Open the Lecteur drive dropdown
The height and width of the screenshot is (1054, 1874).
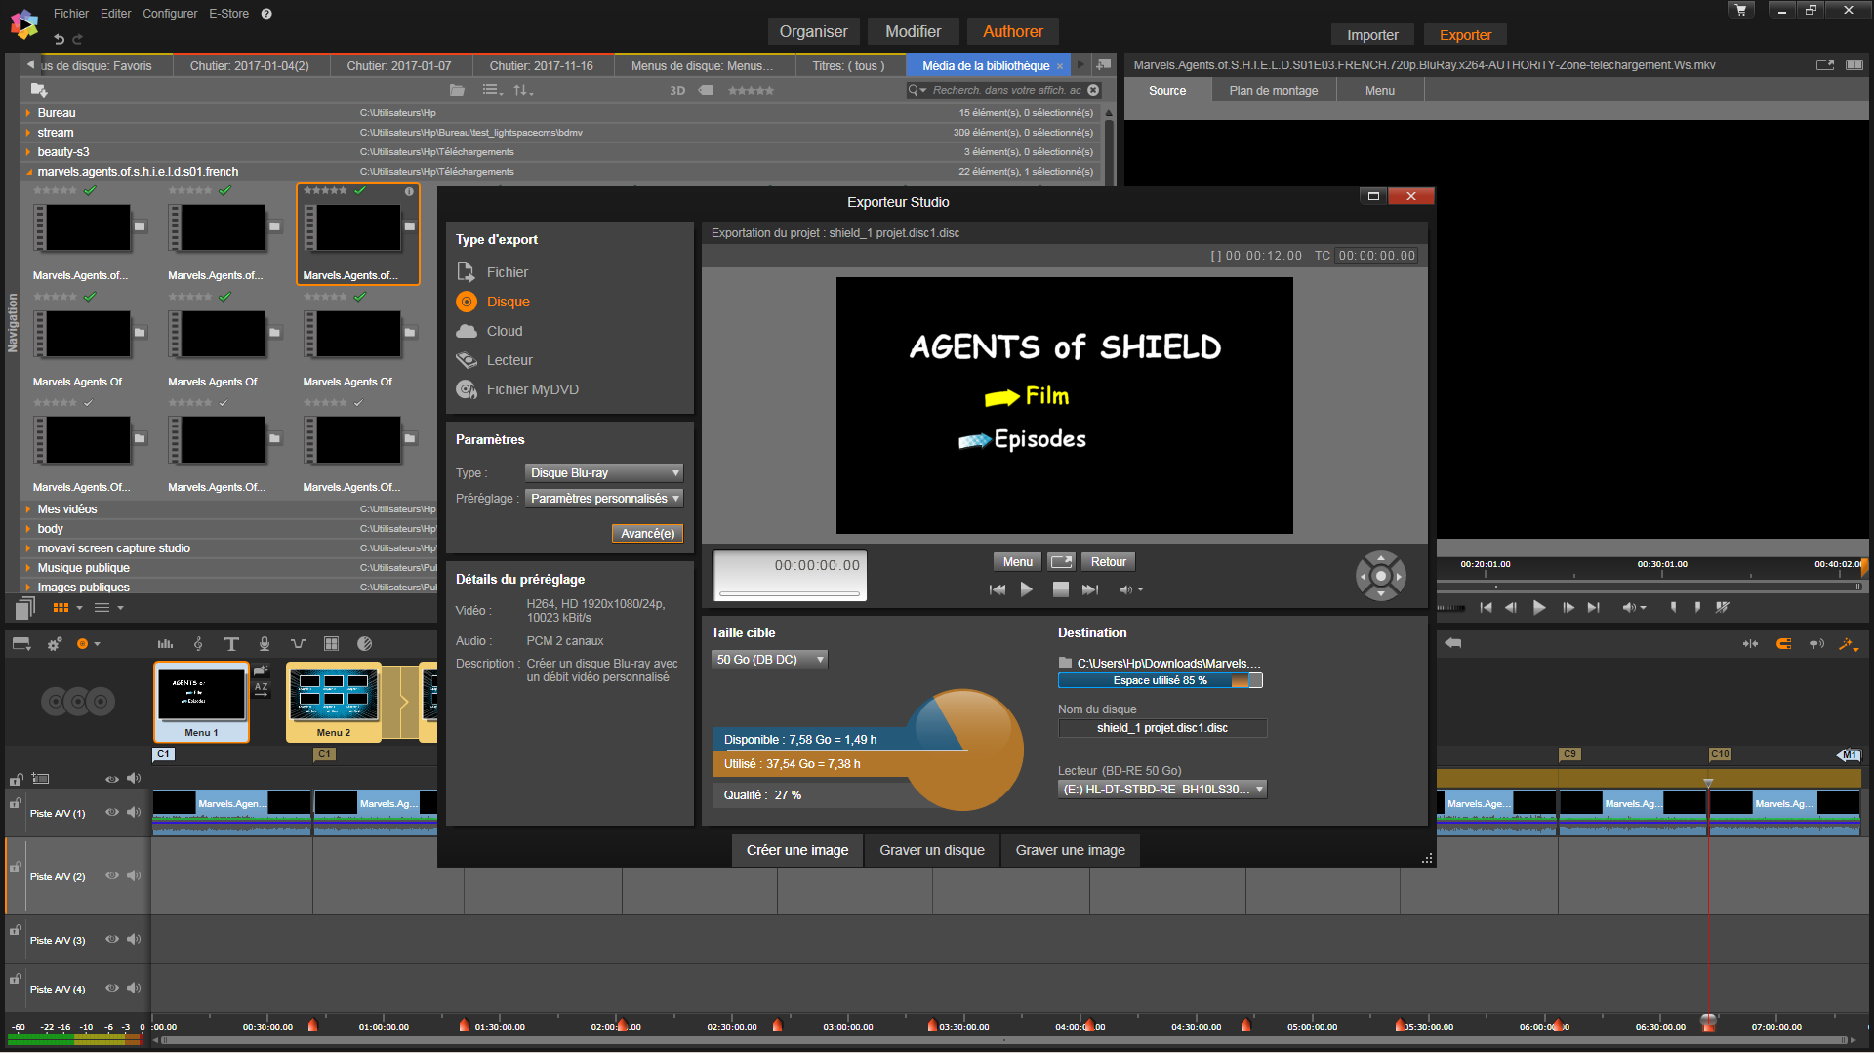[1162, 789]
